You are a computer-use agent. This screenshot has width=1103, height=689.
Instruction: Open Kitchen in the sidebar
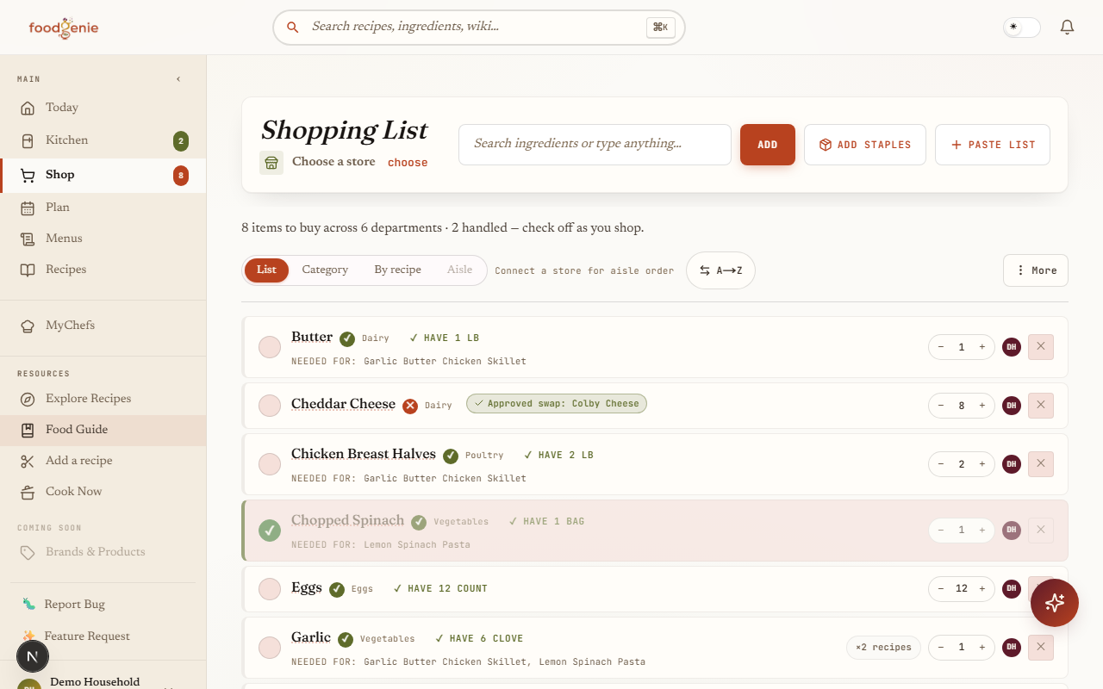(103, 140)
